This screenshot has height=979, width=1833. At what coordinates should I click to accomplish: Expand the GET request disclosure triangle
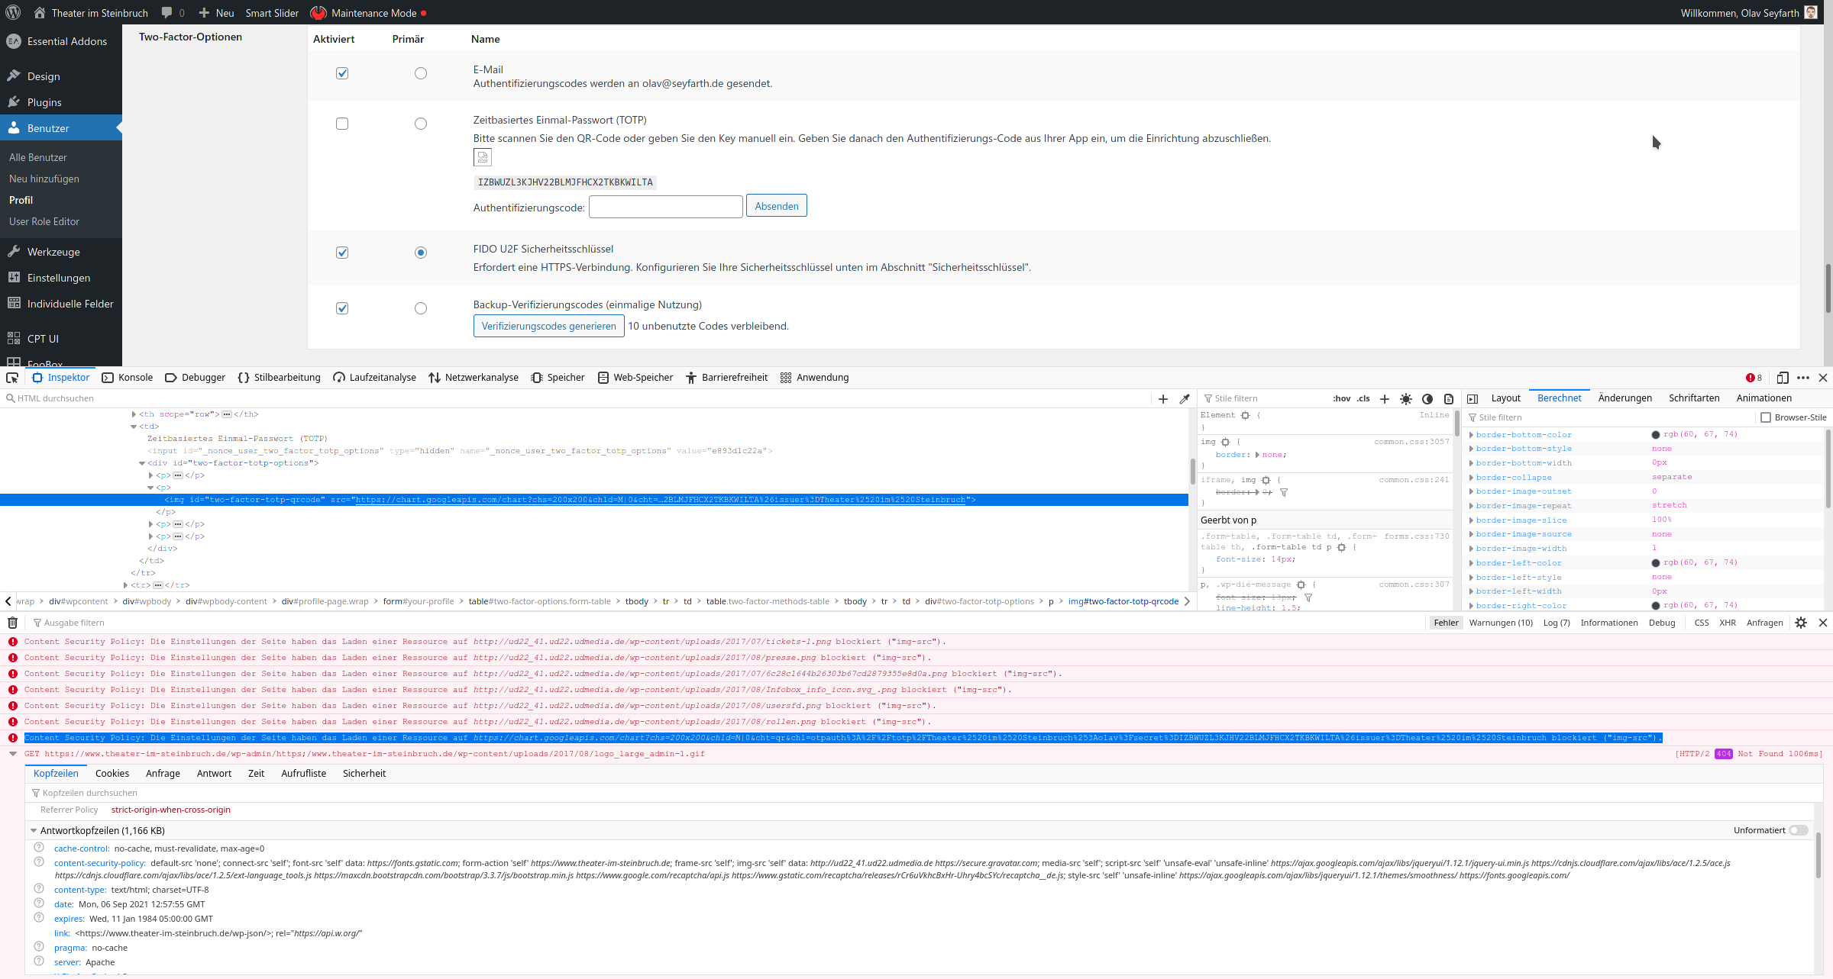pyautogui.click(x=12, y=754)
